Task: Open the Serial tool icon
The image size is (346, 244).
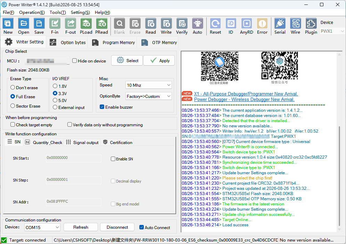Action: point(280,26)
